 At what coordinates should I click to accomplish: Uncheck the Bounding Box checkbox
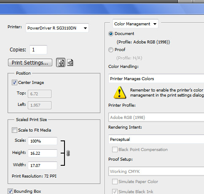(10, 191)
